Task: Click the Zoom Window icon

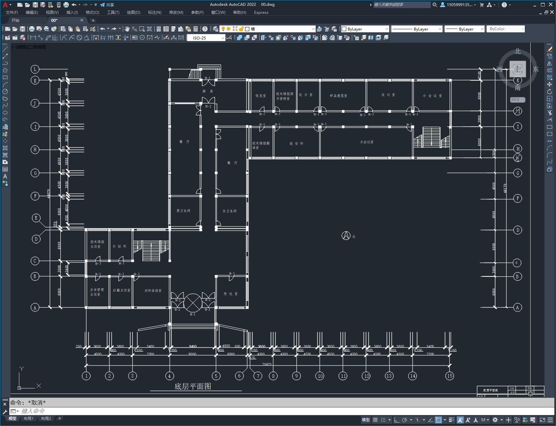Action: [142, 29]
